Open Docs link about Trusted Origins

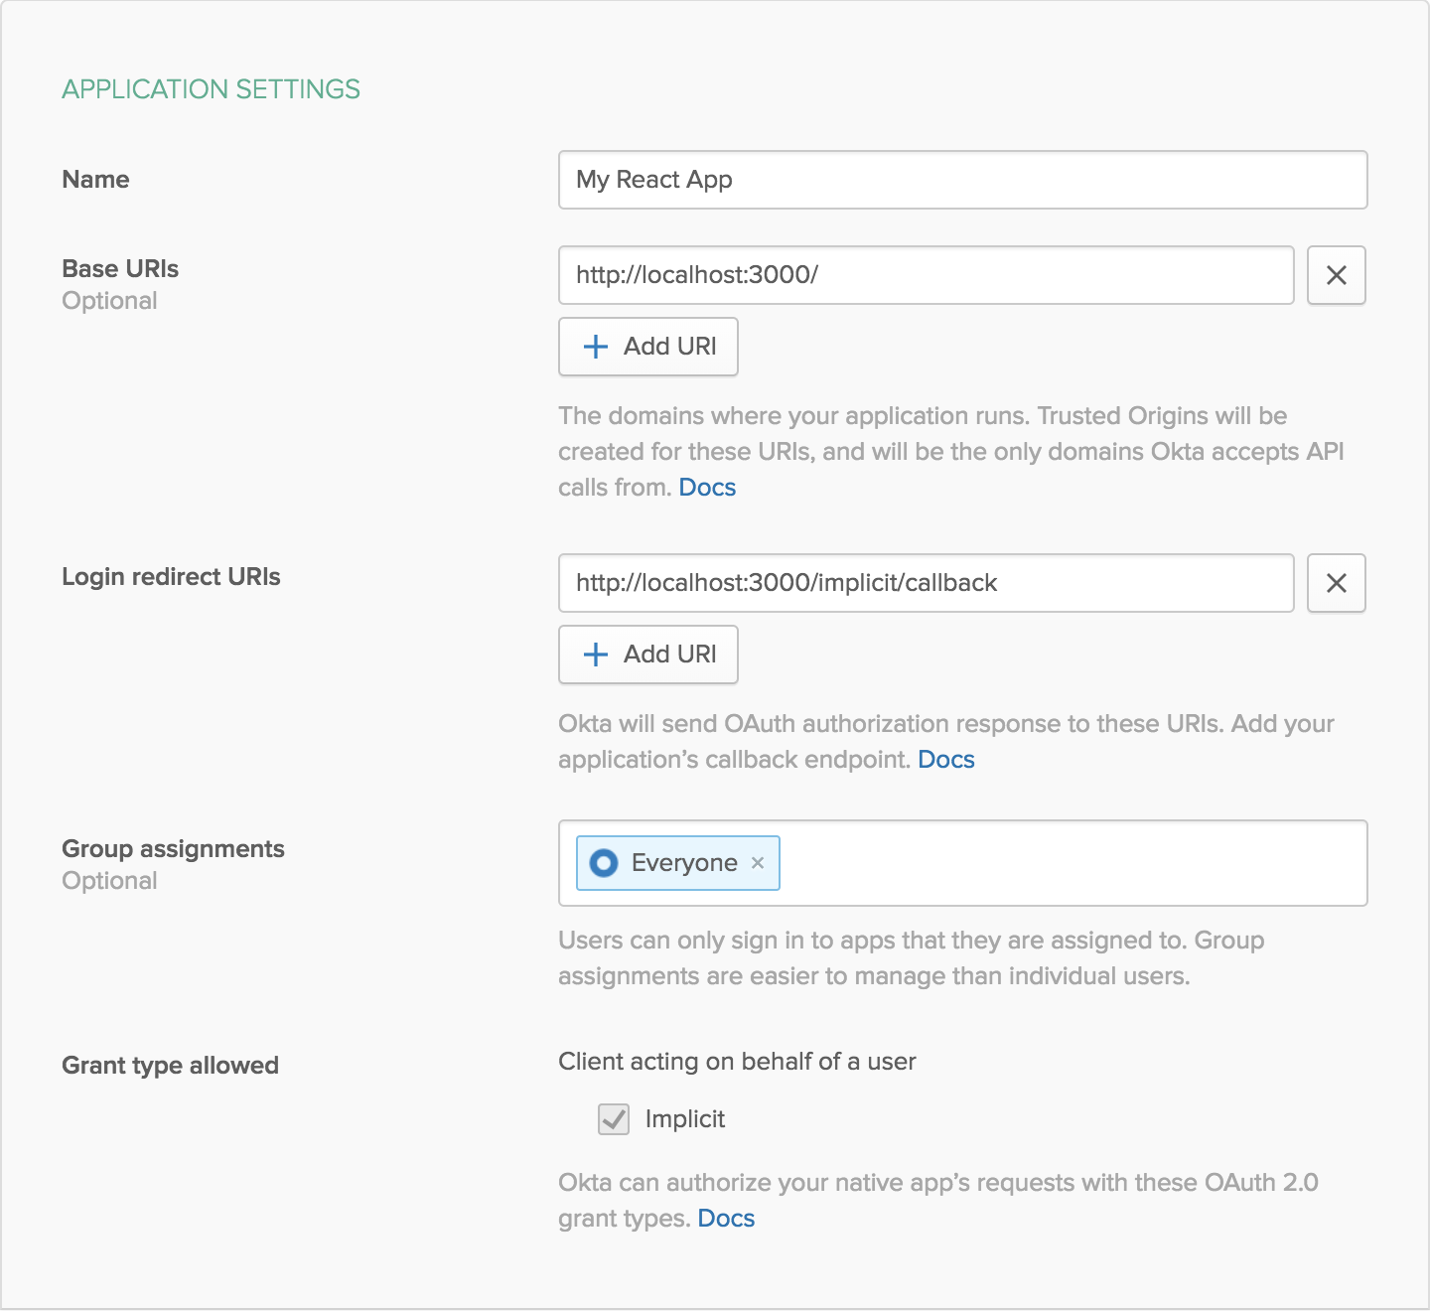click(x=707, y=488)
